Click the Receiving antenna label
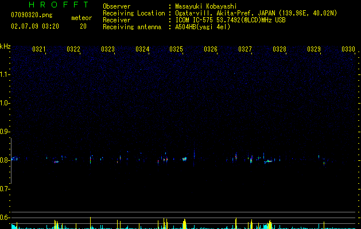The image size is (361, 229). click(132, 27)
